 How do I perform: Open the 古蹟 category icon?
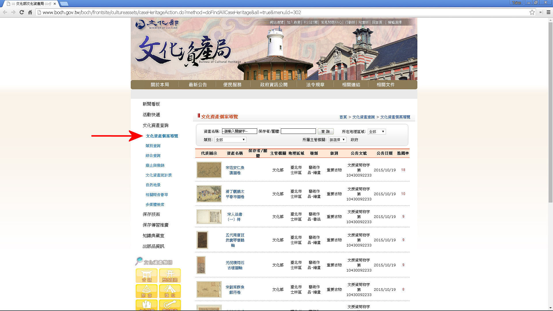tap(147, 276)
